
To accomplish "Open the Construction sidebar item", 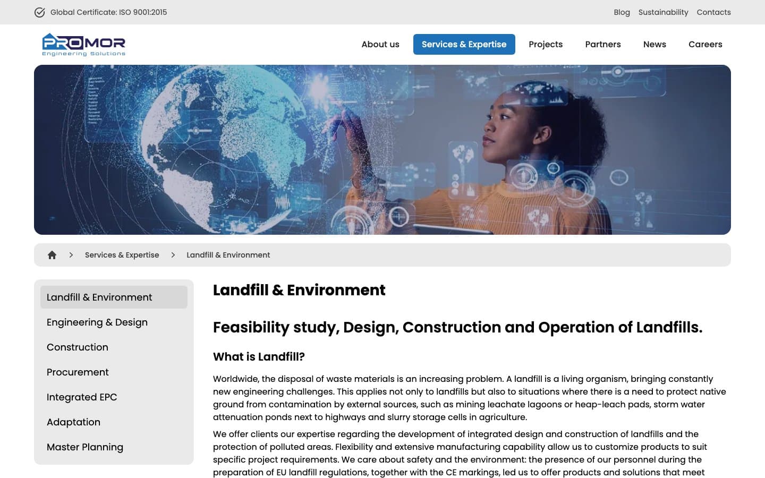I will tap(114, 347).
